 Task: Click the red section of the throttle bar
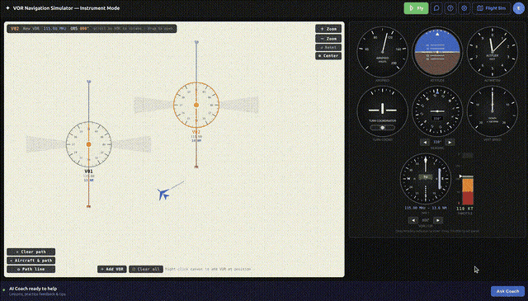pyautogui.click(x=468, y=198)
